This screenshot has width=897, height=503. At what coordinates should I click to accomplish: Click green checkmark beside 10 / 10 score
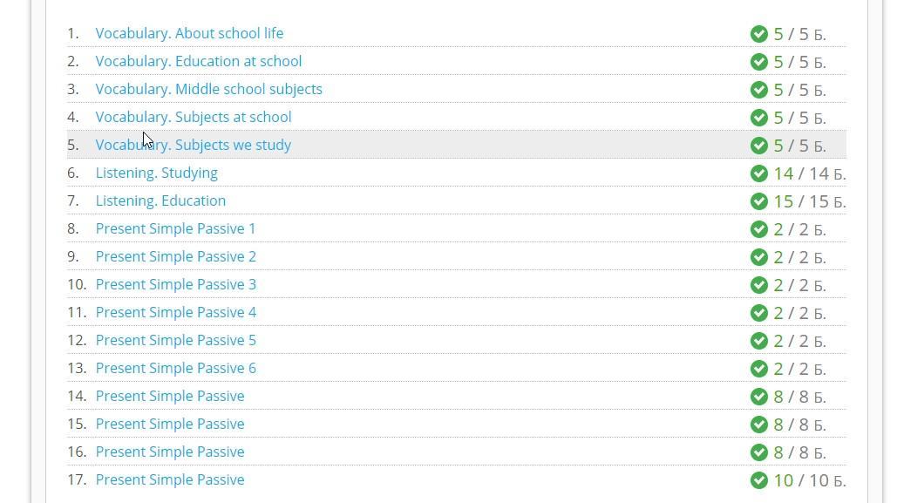(x=759, y=480)
